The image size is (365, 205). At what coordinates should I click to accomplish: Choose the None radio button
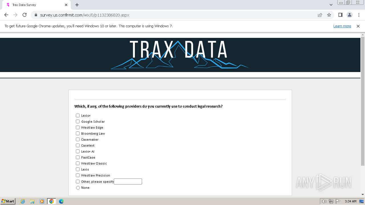(x=78, y=188)
